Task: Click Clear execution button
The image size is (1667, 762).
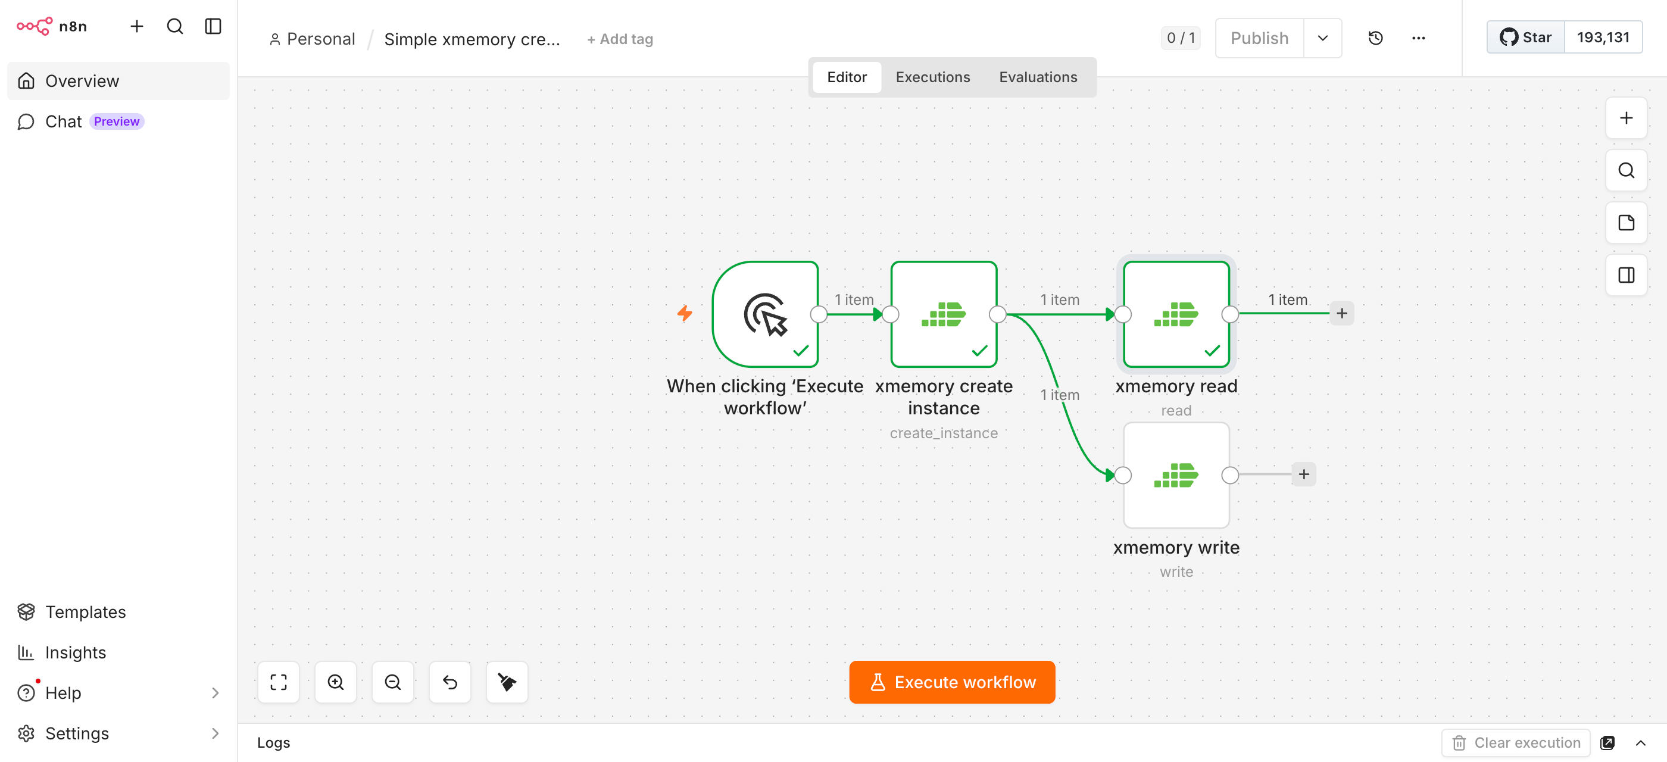Action: point(1516,742)
